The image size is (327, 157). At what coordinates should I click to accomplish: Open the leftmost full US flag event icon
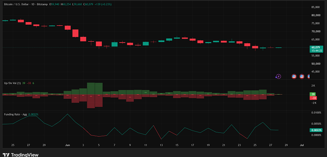click(294, 76)
